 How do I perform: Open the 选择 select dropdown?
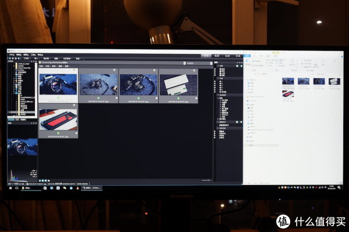click(67, 66)
